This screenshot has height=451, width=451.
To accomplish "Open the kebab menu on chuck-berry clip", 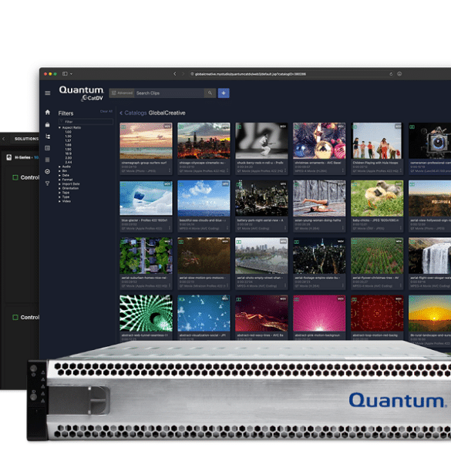I will 285,170.
